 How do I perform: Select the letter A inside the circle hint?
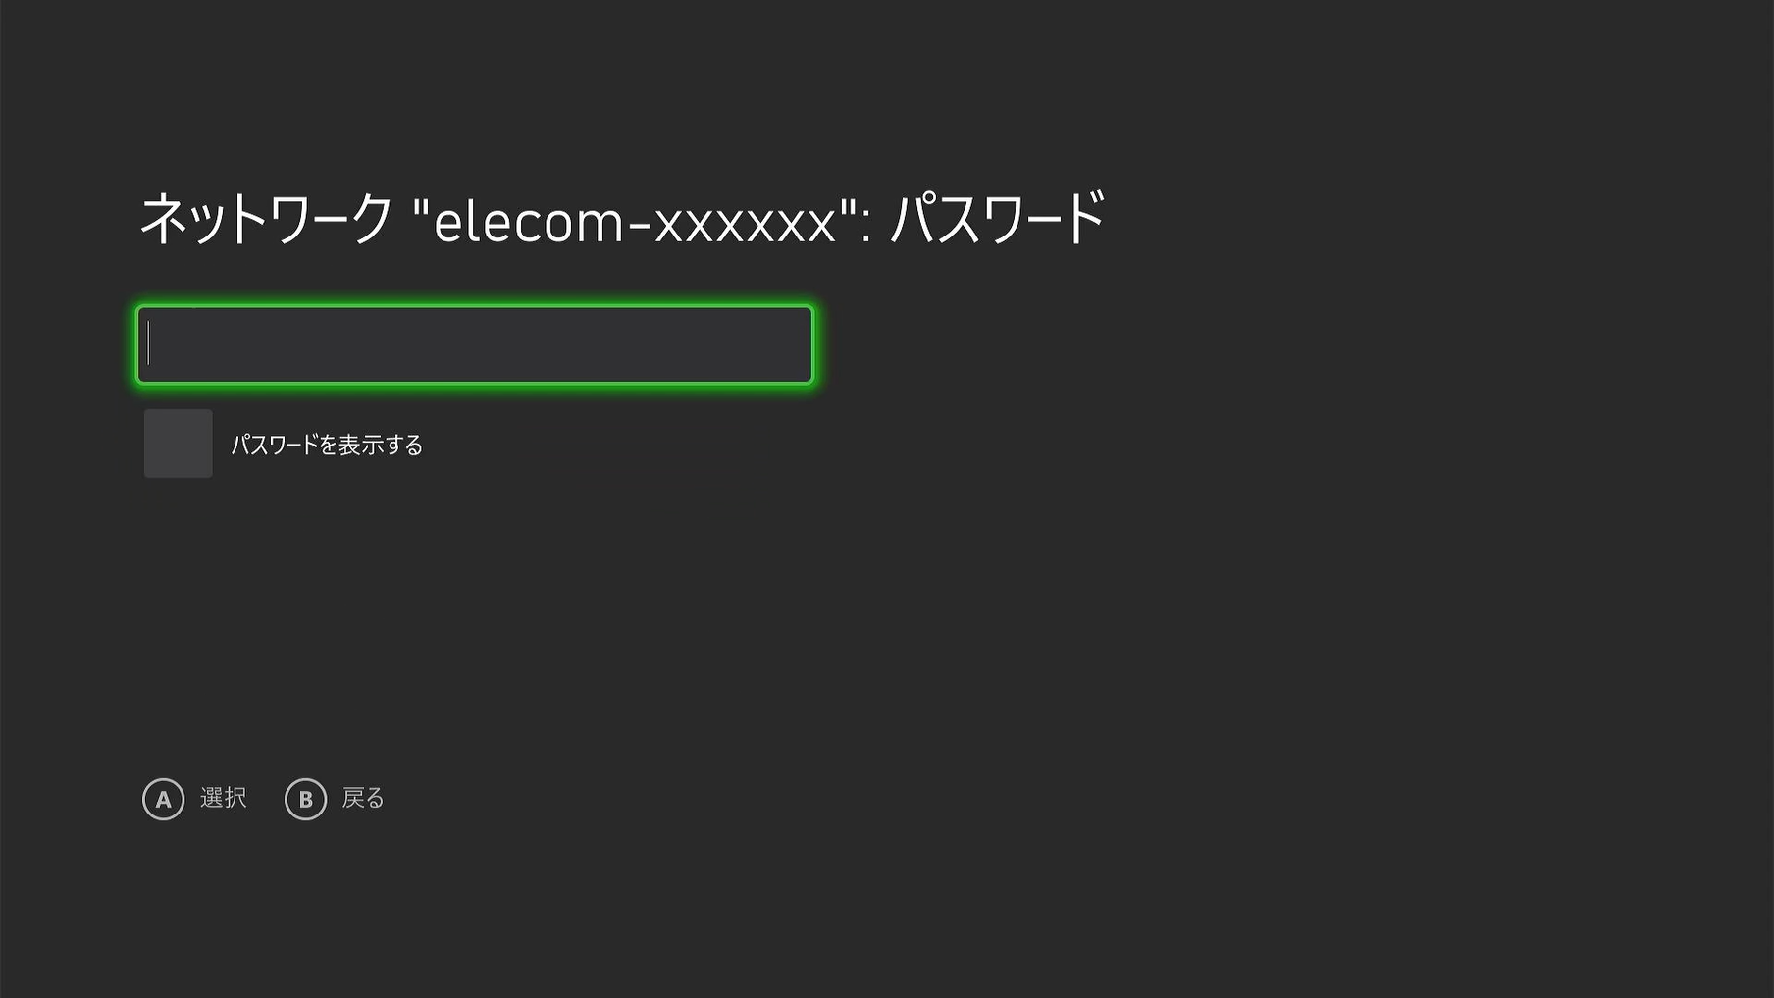[163, 800]
